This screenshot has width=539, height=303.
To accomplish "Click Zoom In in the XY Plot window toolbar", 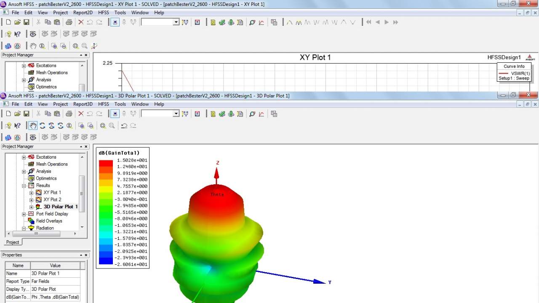I will point(54,46).
